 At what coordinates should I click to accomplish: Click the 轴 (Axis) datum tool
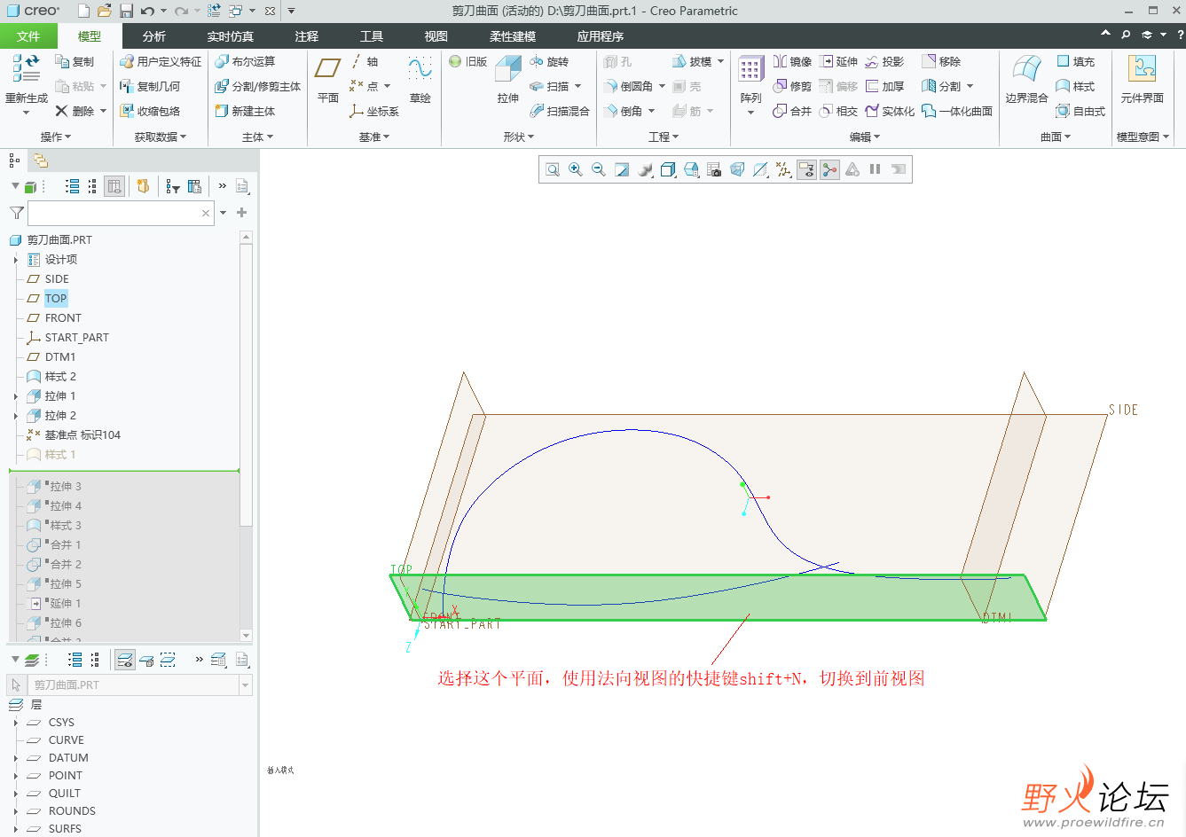pyautogui.click(x=364, y=61)
